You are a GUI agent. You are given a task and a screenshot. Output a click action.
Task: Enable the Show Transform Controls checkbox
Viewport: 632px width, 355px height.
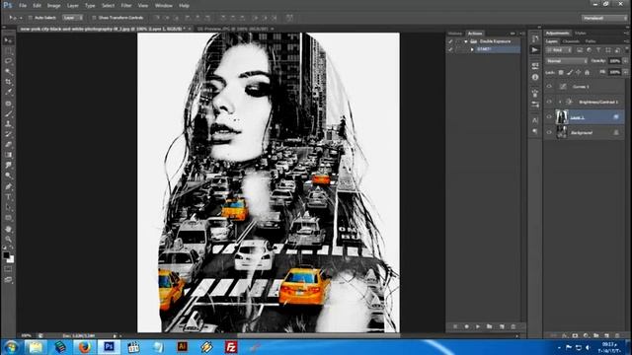(94, 18)
